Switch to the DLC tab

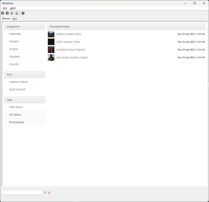click(x=15, y=19)
